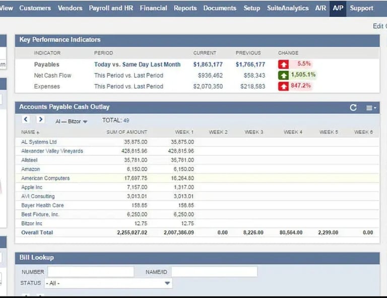This screenshot has height=298, width=387.
Task: Open the SuiteAnalytics menu
Action: pos(288,8)
